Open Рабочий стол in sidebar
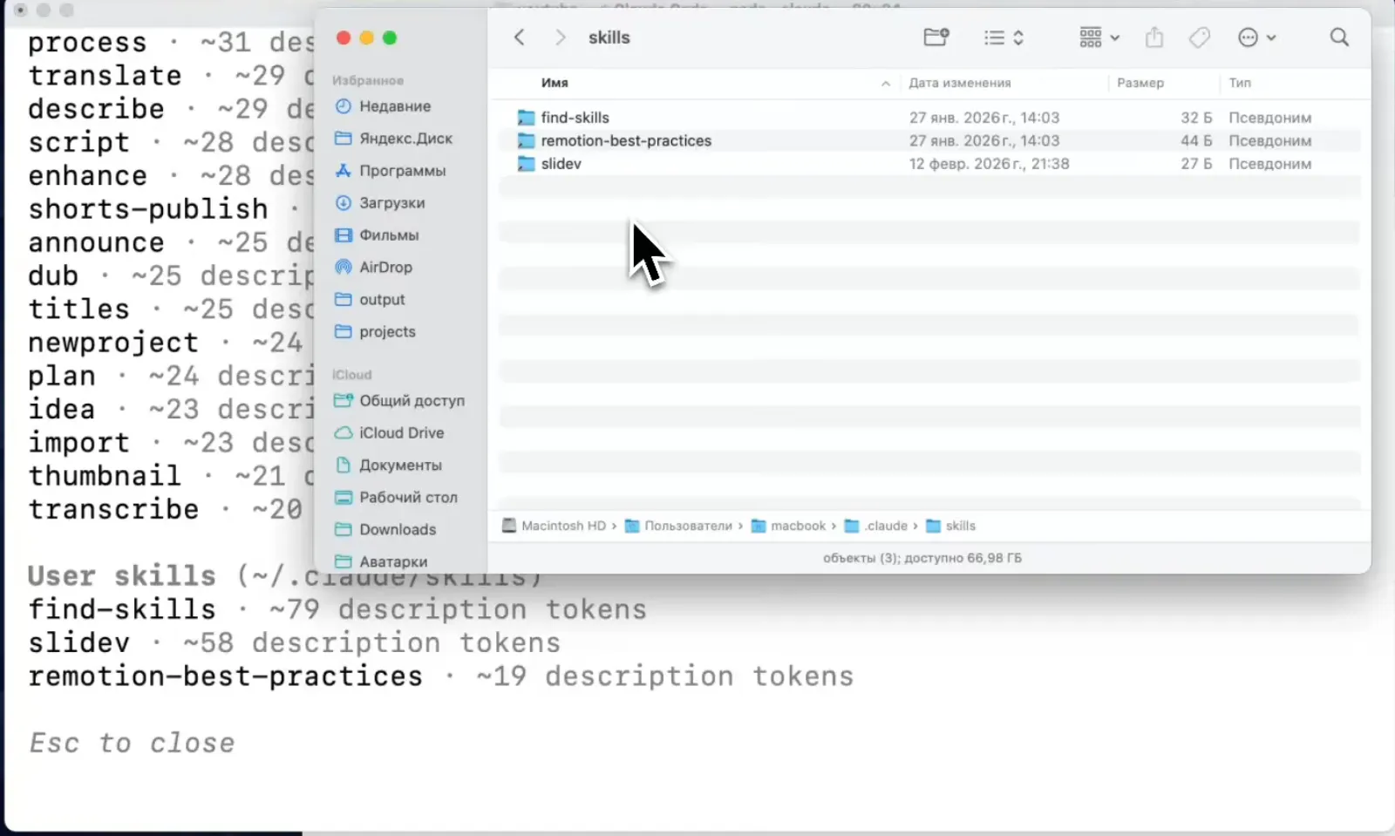Viewport: 1395px width, 836px height. [396, 498]
